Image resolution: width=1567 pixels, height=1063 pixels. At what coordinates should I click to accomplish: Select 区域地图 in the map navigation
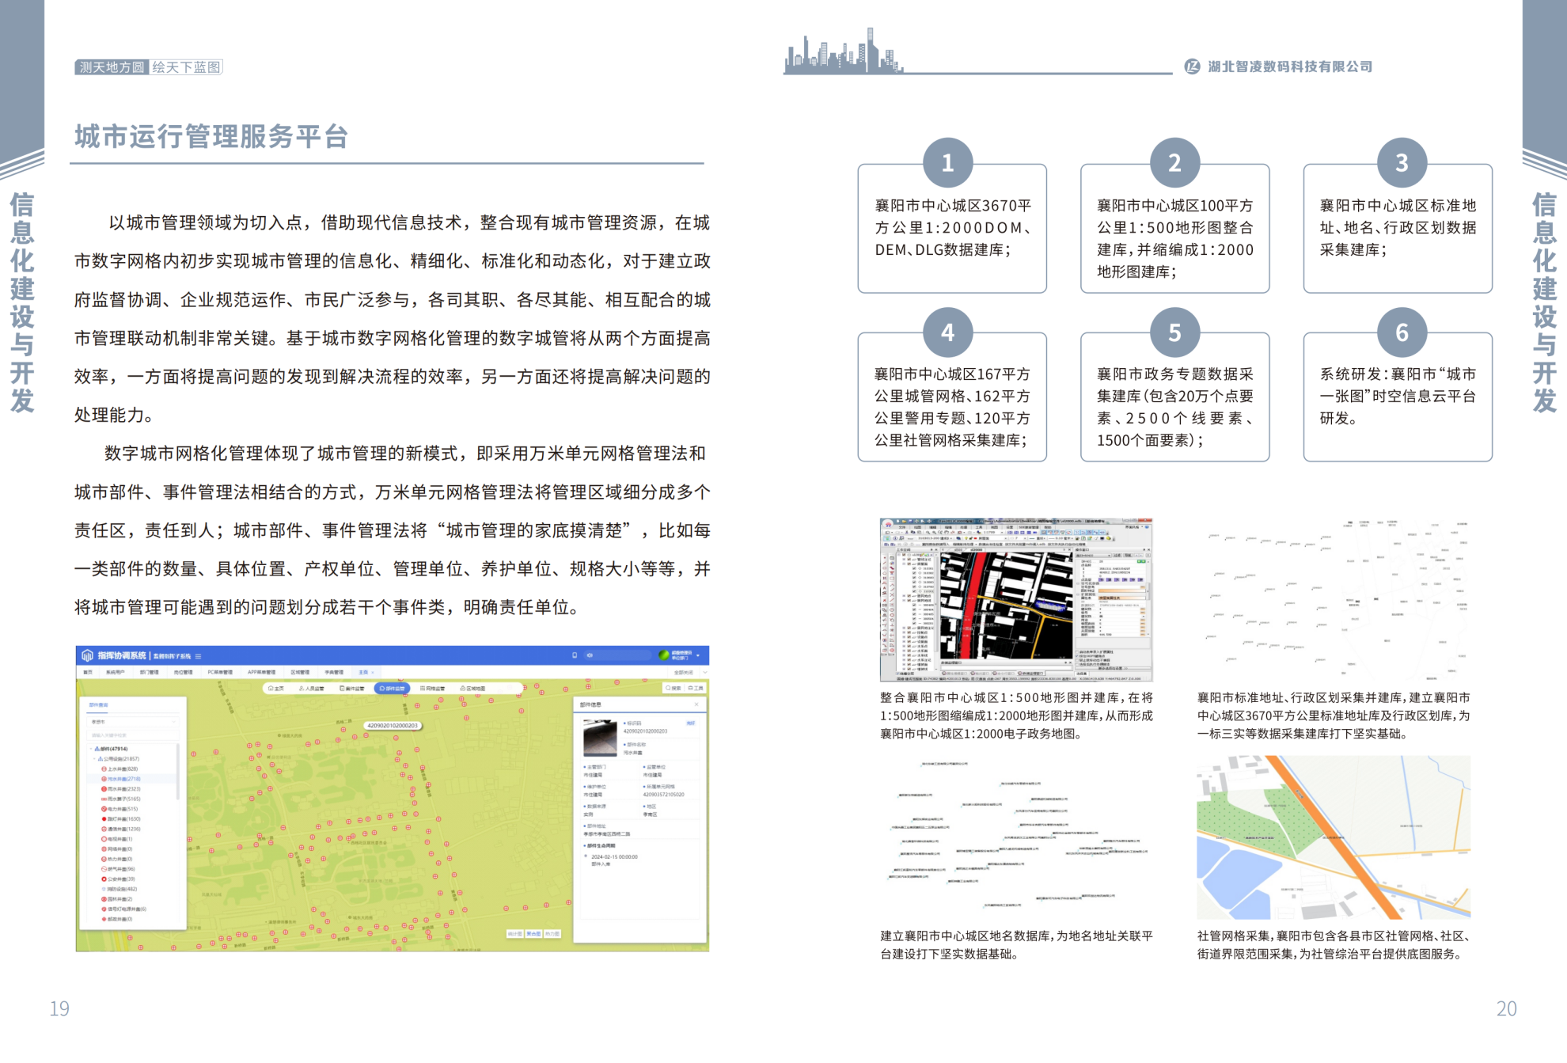(473, 689)
